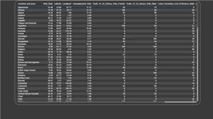Select the Burundi country cell
The height and width of the screenshot is (119, 213).
(x=21, y=81)
